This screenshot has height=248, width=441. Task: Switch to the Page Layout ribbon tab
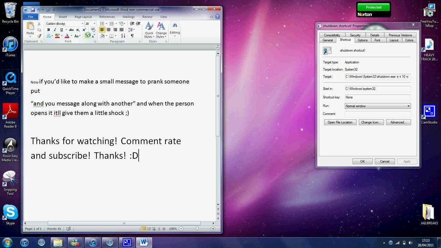pos(83,17)
